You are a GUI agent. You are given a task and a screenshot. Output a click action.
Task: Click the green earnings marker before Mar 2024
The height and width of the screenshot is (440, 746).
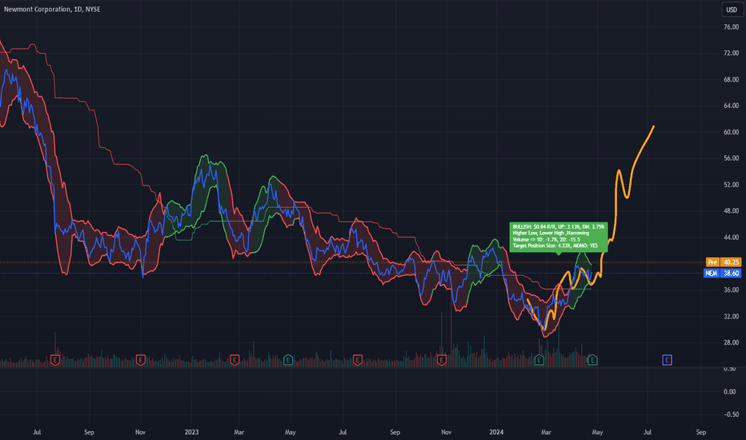539,360
